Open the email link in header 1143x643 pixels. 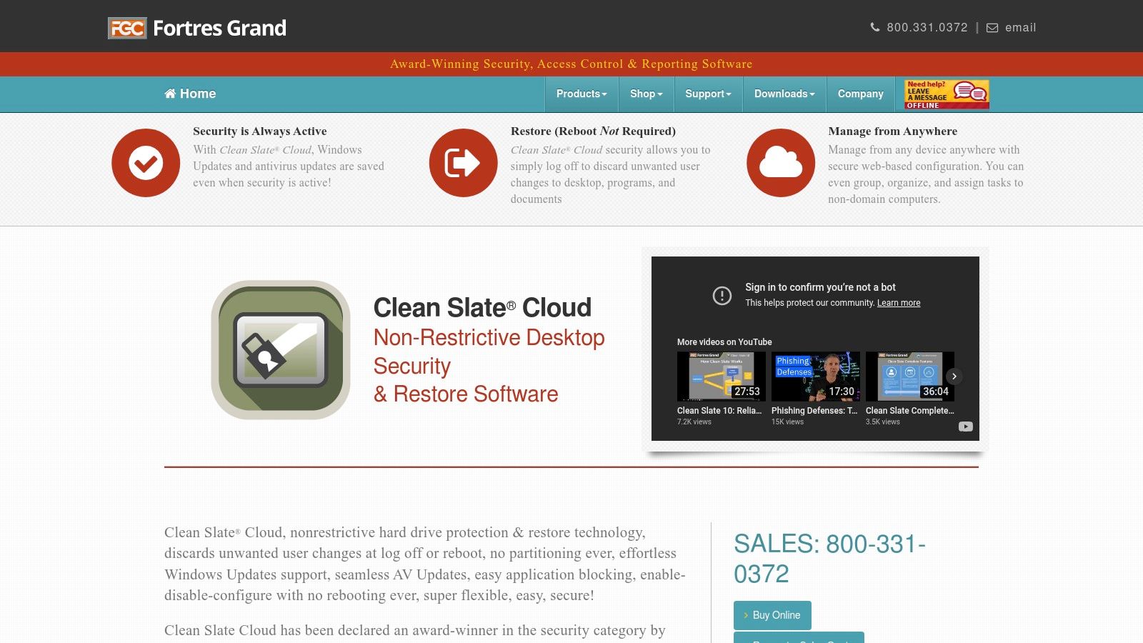[1020, 28]
